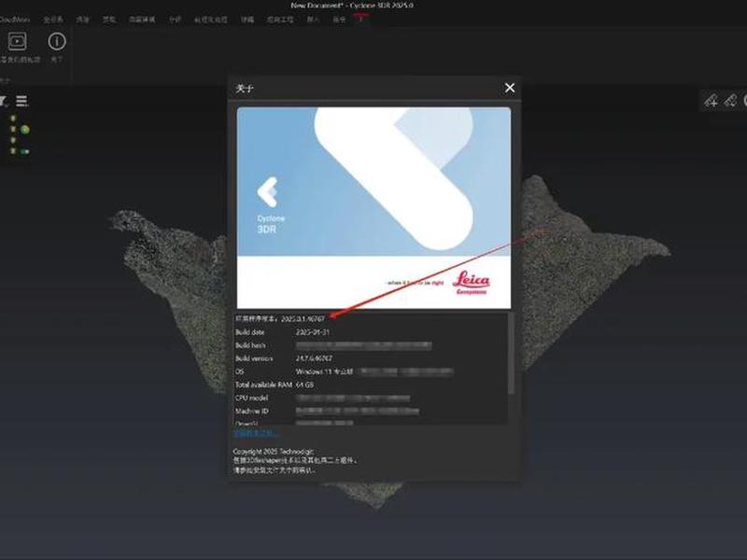747x560 pixels.
Task: Click the Copyright 2025 Technodigit text
Action: [274, 451]
